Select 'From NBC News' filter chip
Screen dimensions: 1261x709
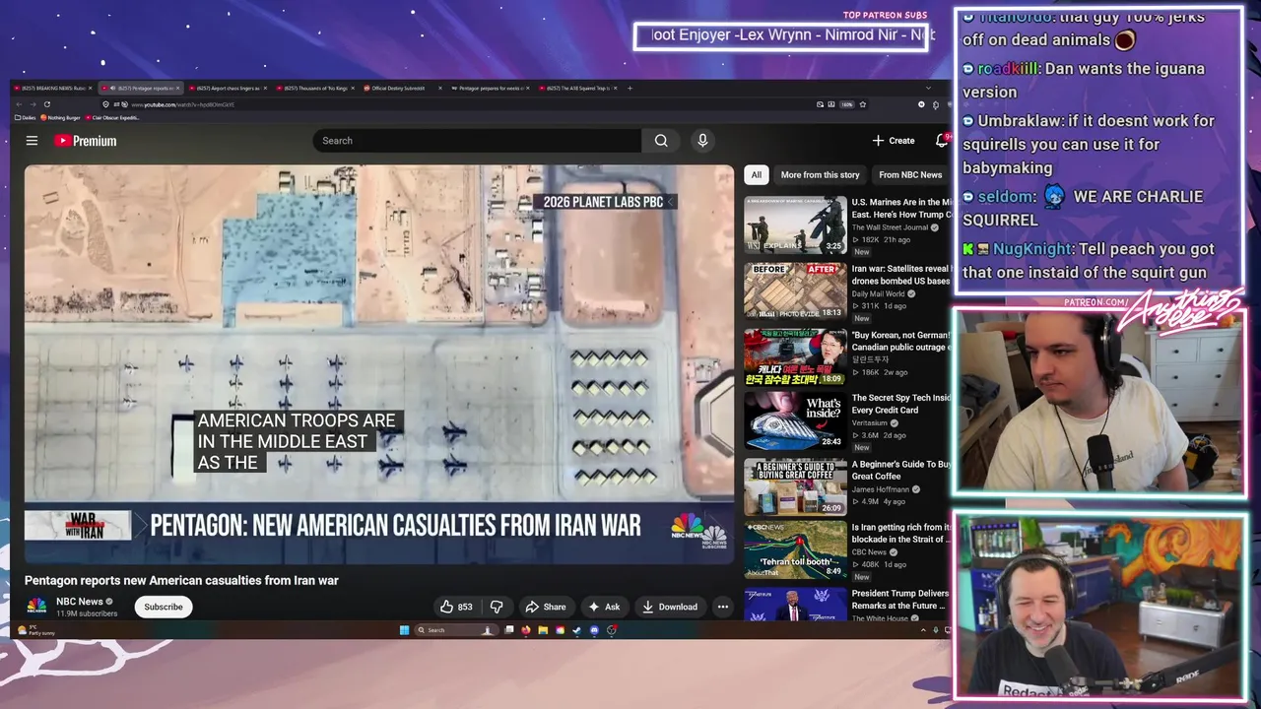point(910,174)
